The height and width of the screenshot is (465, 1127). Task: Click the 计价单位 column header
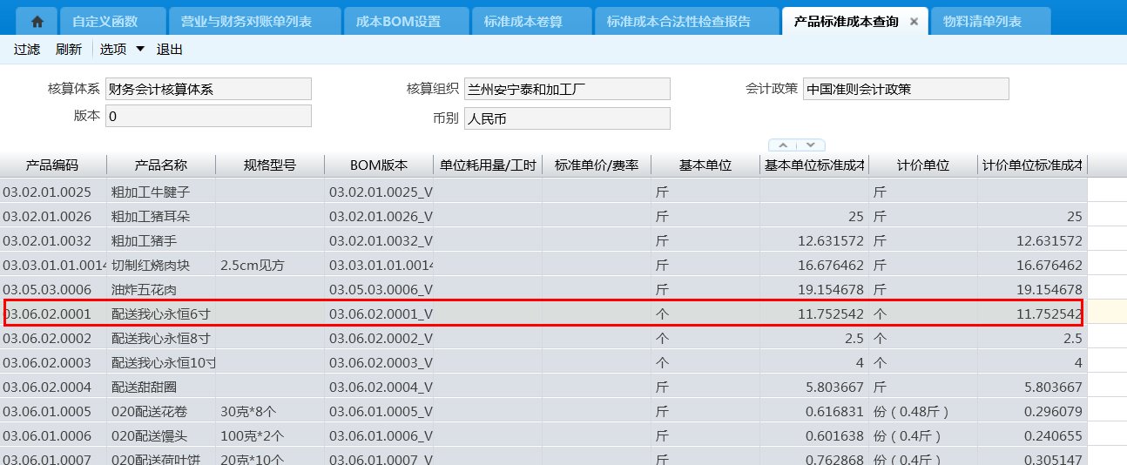tap(923, 165)
